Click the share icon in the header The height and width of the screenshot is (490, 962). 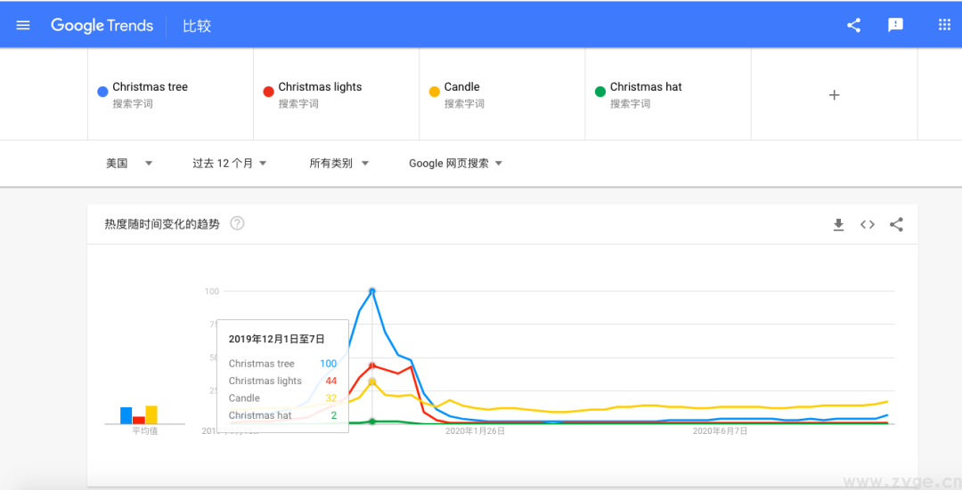853,25
